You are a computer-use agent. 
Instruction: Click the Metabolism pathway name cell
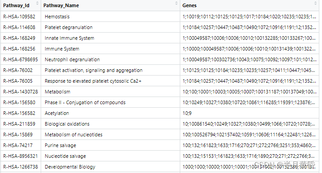pos(110,92)
